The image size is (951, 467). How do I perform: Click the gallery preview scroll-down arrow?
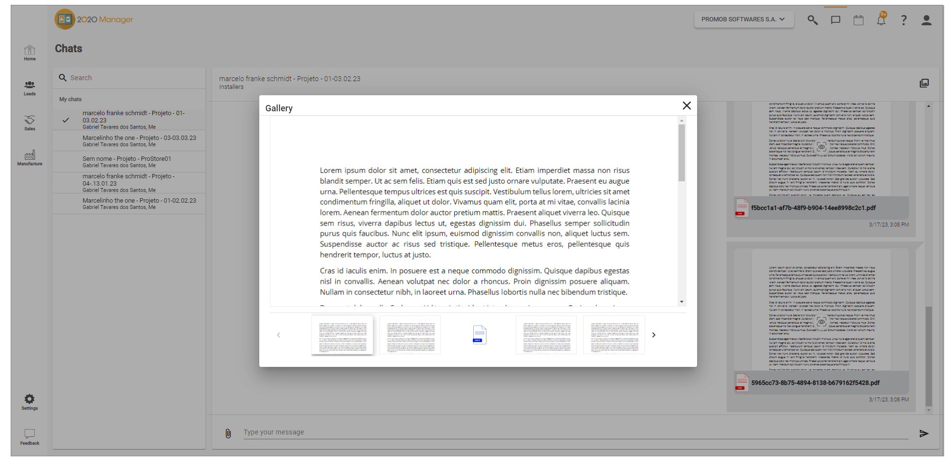click(682, 302)
